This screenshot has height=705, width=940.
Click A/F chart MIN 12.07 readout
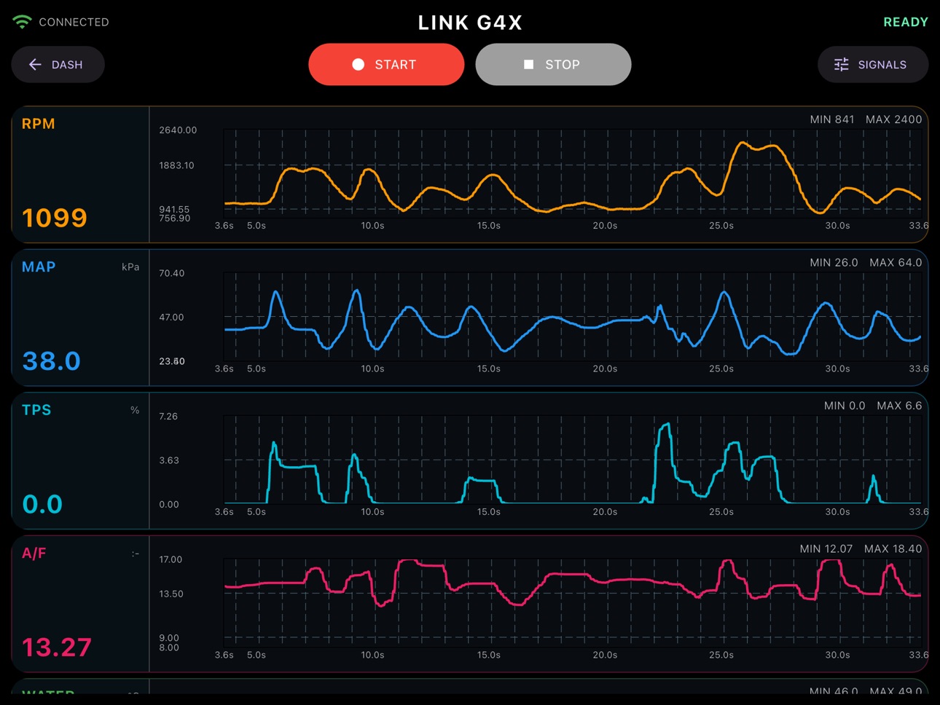click(x=826, y=548)
